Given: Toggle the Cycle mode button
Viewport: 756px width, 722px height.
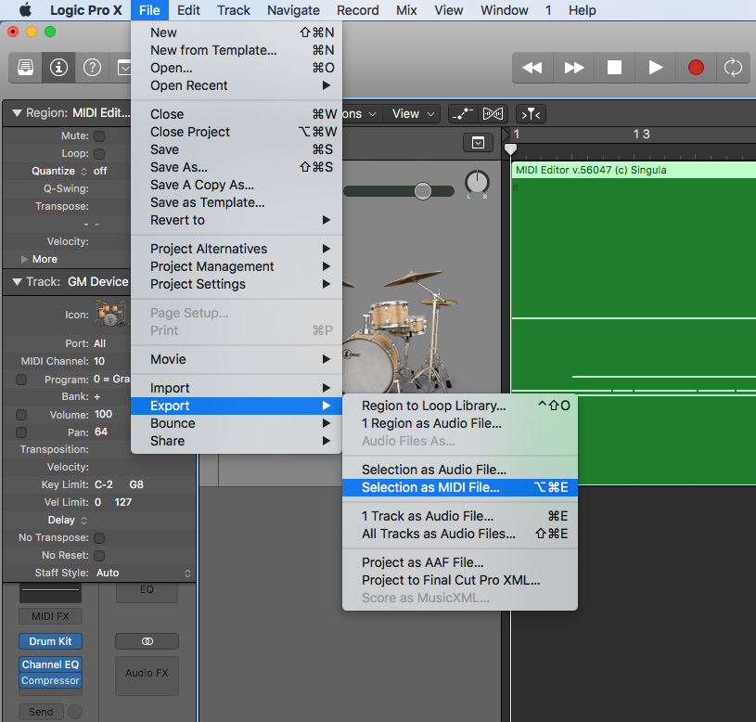Looking at the screenshot, I should click(733, 68).
